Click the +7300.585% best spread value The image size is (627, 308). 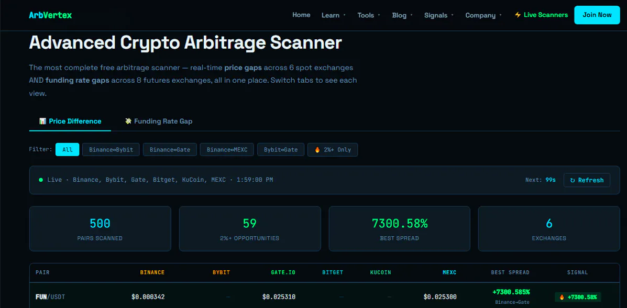pyautogui.click(x=511, y=292)
